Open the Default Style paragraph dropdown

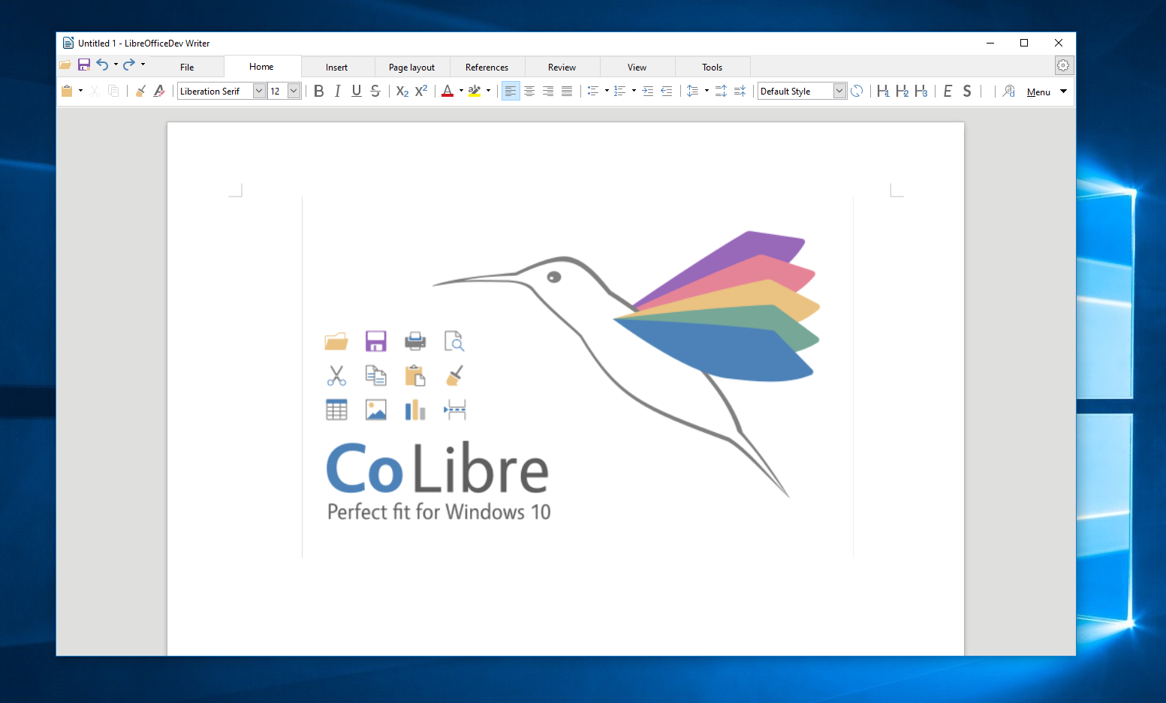839,91
